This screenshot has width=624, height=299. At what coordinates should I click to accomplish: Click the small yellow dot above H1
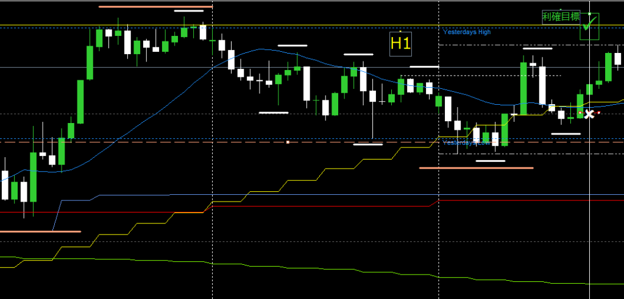tap(400, 32)
